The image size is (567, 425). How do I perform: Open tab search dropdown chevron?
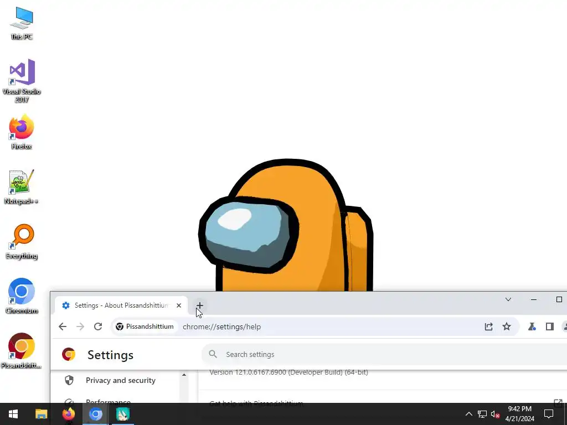point(508,299)
